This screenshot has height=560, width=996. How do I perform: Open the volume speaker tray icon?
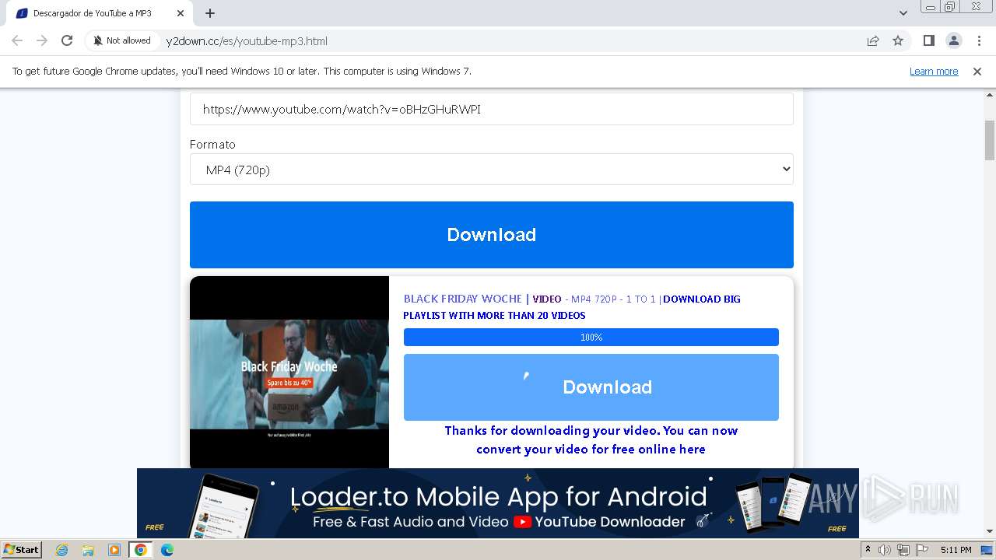click(x=886, y=550)
